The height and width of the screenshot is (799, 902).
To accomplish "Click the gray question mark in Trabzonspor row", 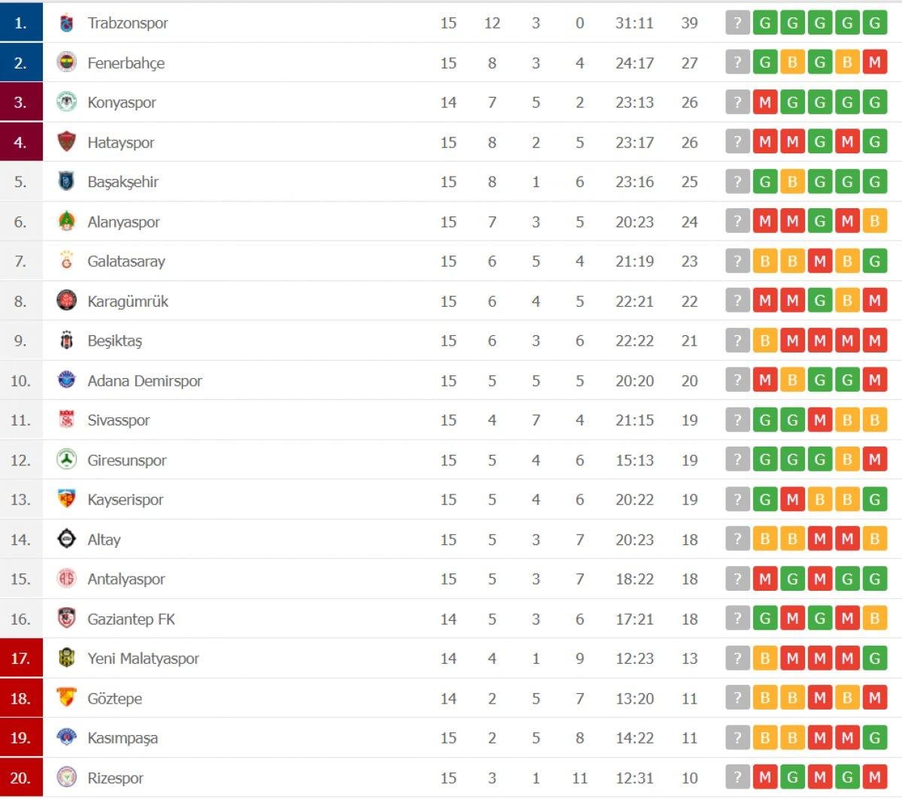I will click(x=737, y=23).
